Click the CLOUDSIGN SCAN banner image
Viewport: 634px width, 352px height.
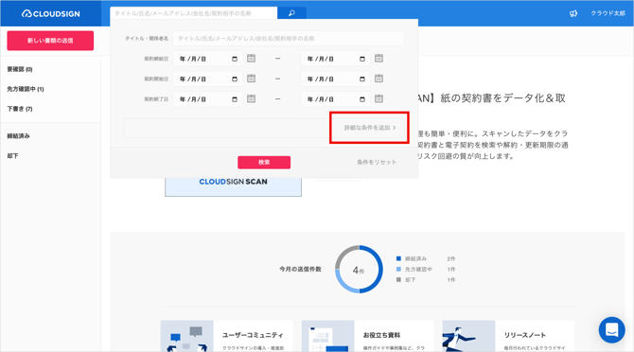point(234,186)
